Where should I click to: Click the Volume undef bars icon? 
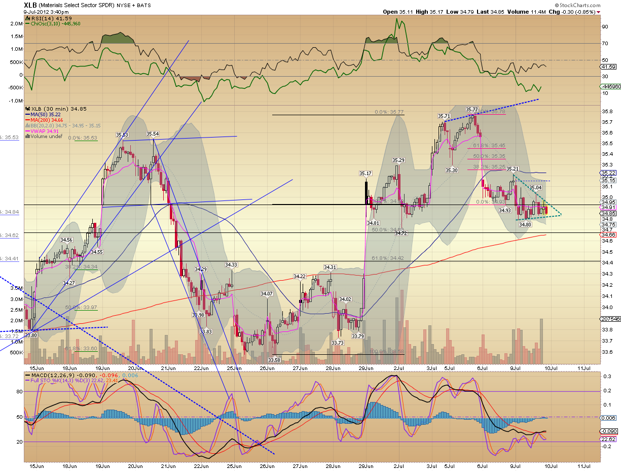point(27,137)
